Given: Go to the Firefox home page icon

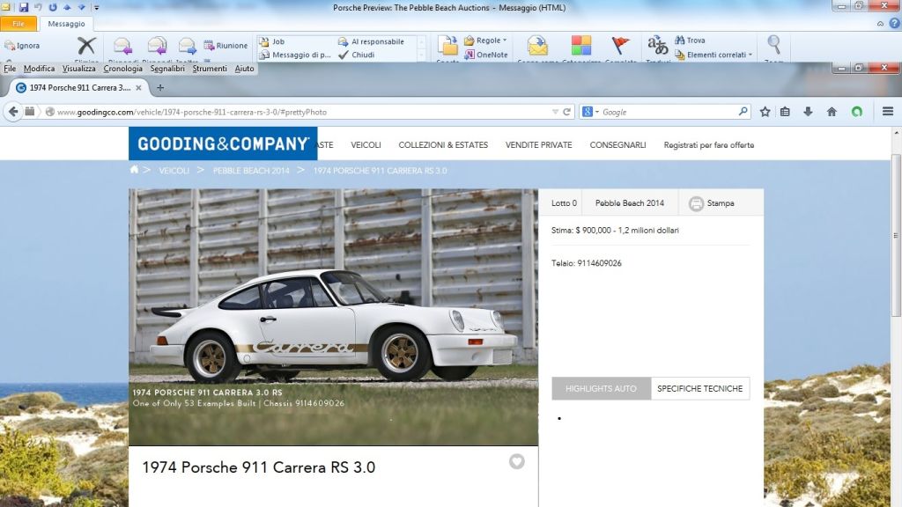Looking at the screenshot, I should (832, 112).
